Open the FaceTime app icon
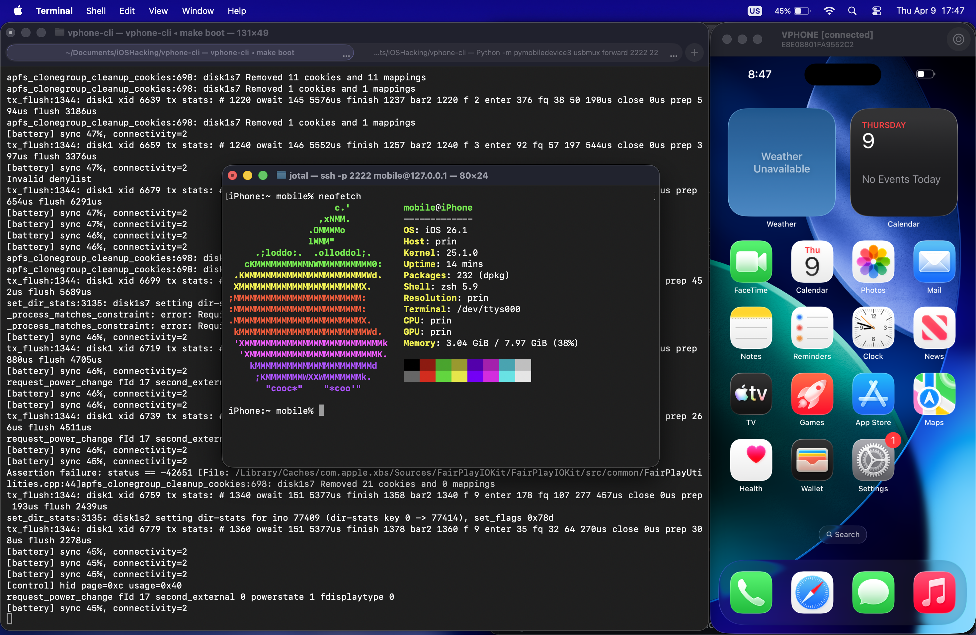 pyautogui.click(x=751, y=262)
